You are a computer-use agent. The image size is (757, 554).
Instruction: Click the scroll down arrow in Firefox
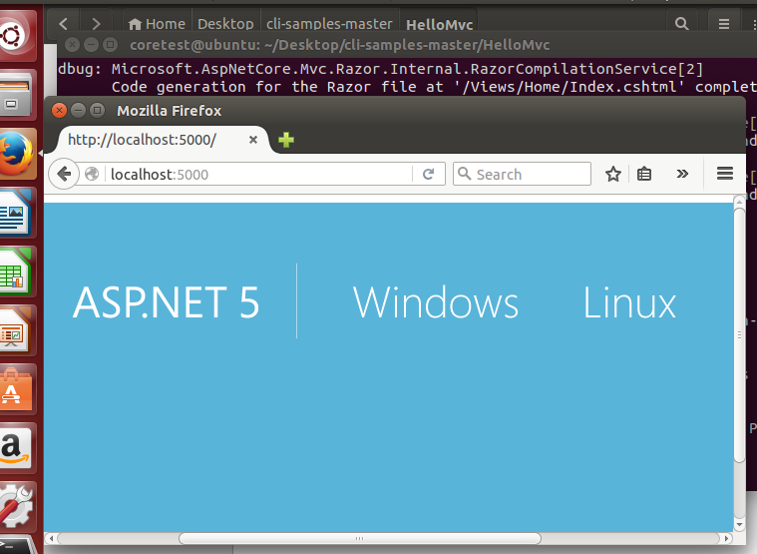739,524
